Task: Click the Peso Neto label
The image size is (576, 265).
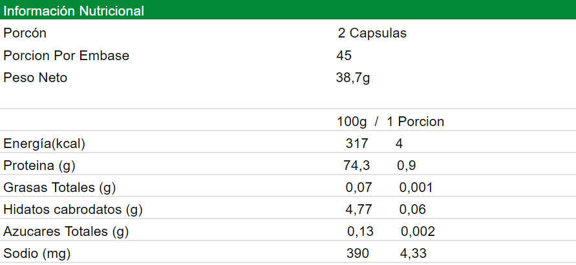Action: pyautogui.click(x=35, y=78)
